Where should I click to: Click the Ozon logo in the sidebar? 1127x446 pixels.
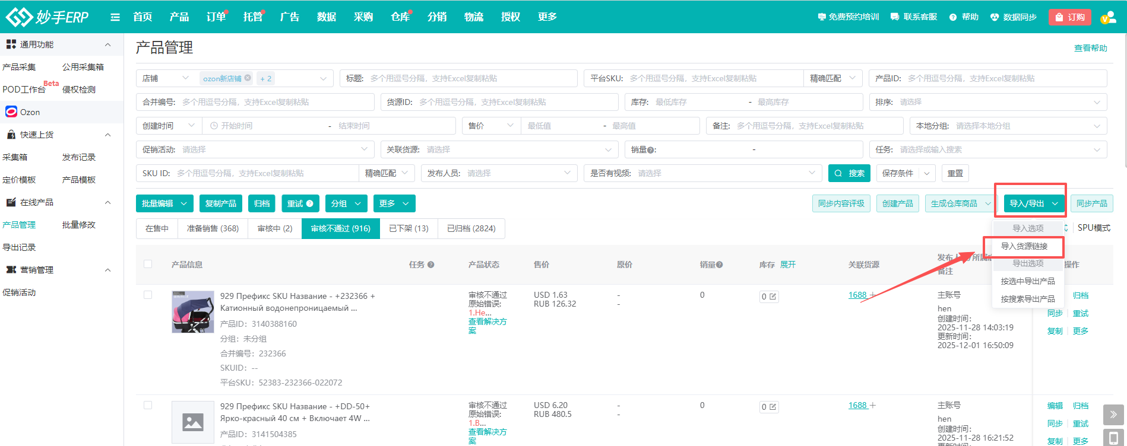pos(11,111)
